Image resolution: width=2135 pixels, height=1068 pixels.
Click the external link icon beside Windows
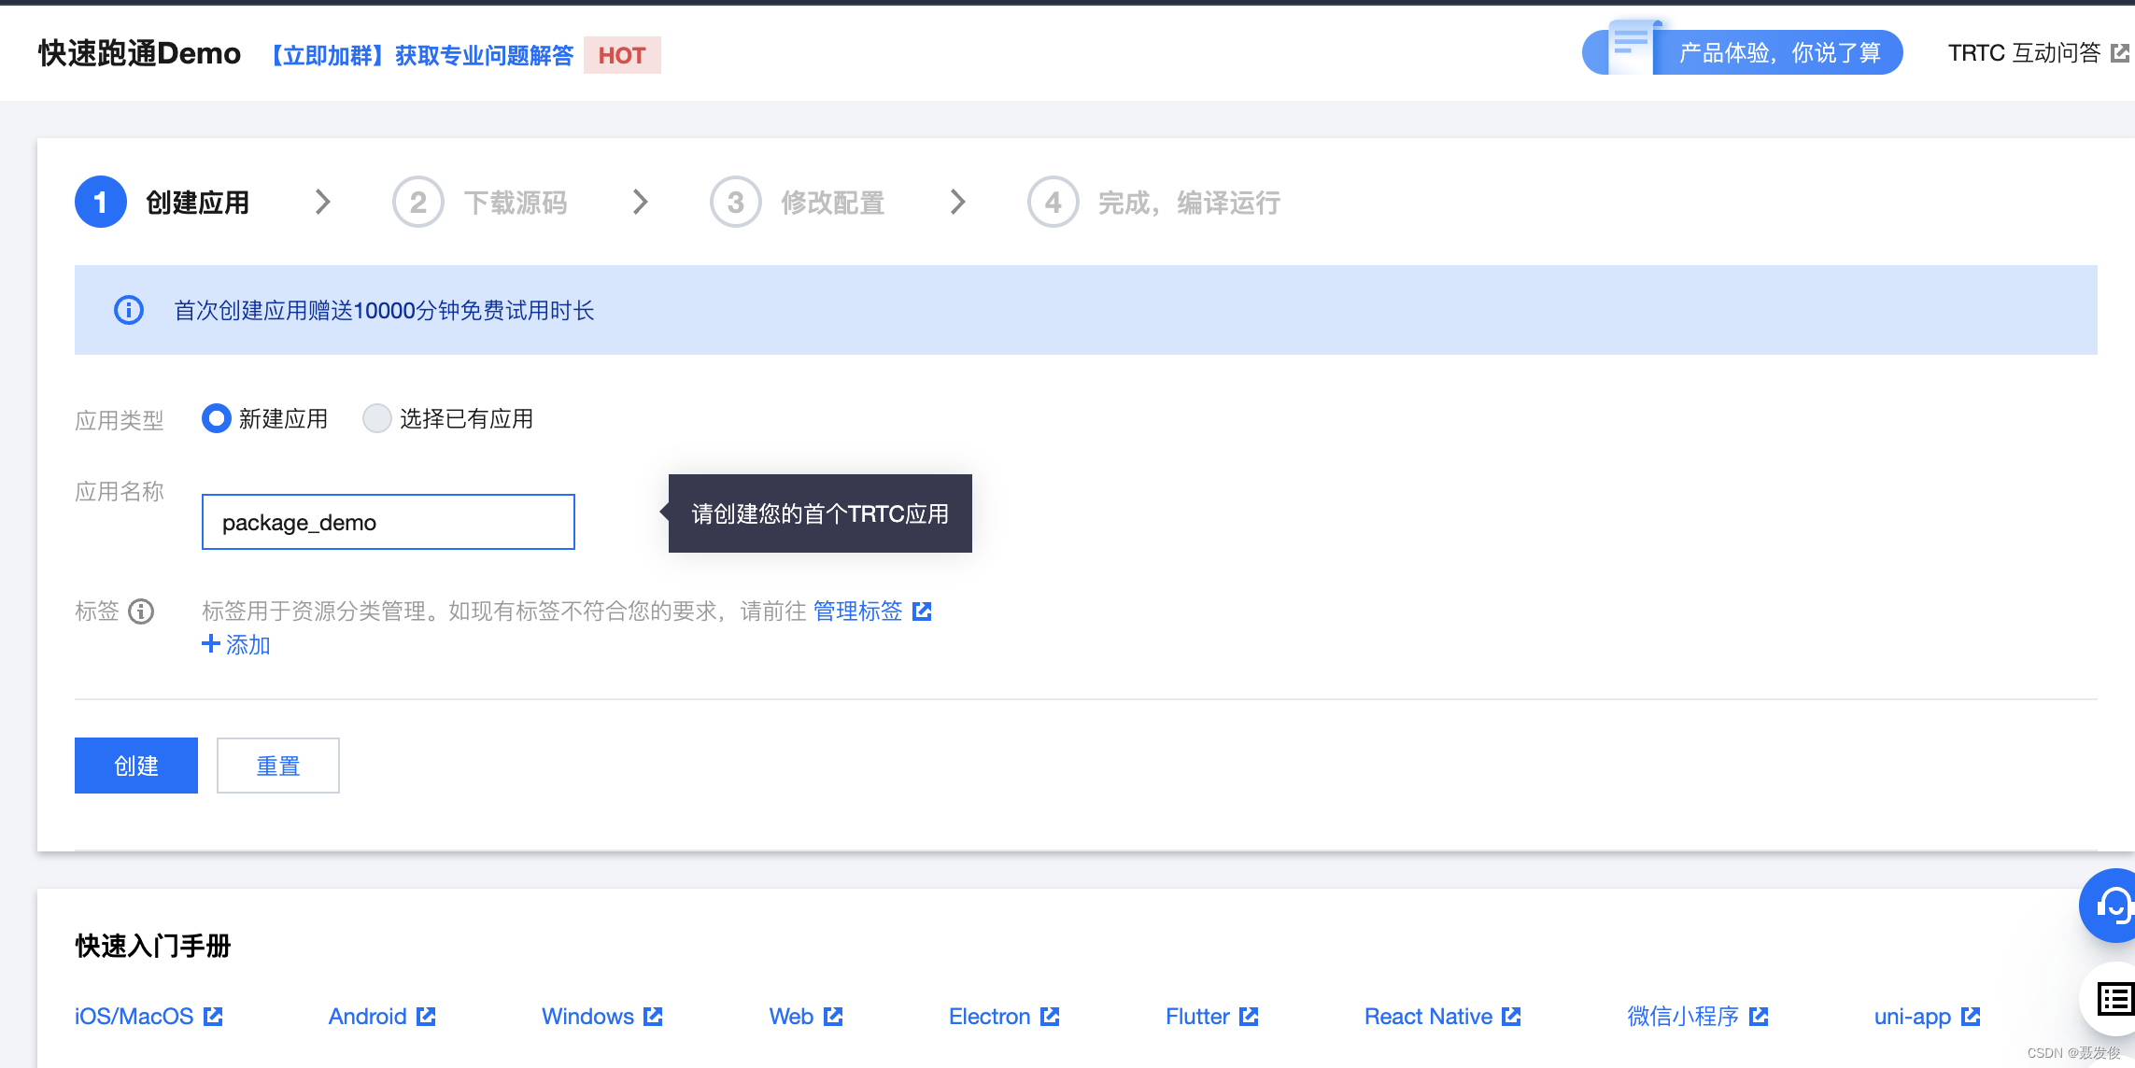(653, 1016)
